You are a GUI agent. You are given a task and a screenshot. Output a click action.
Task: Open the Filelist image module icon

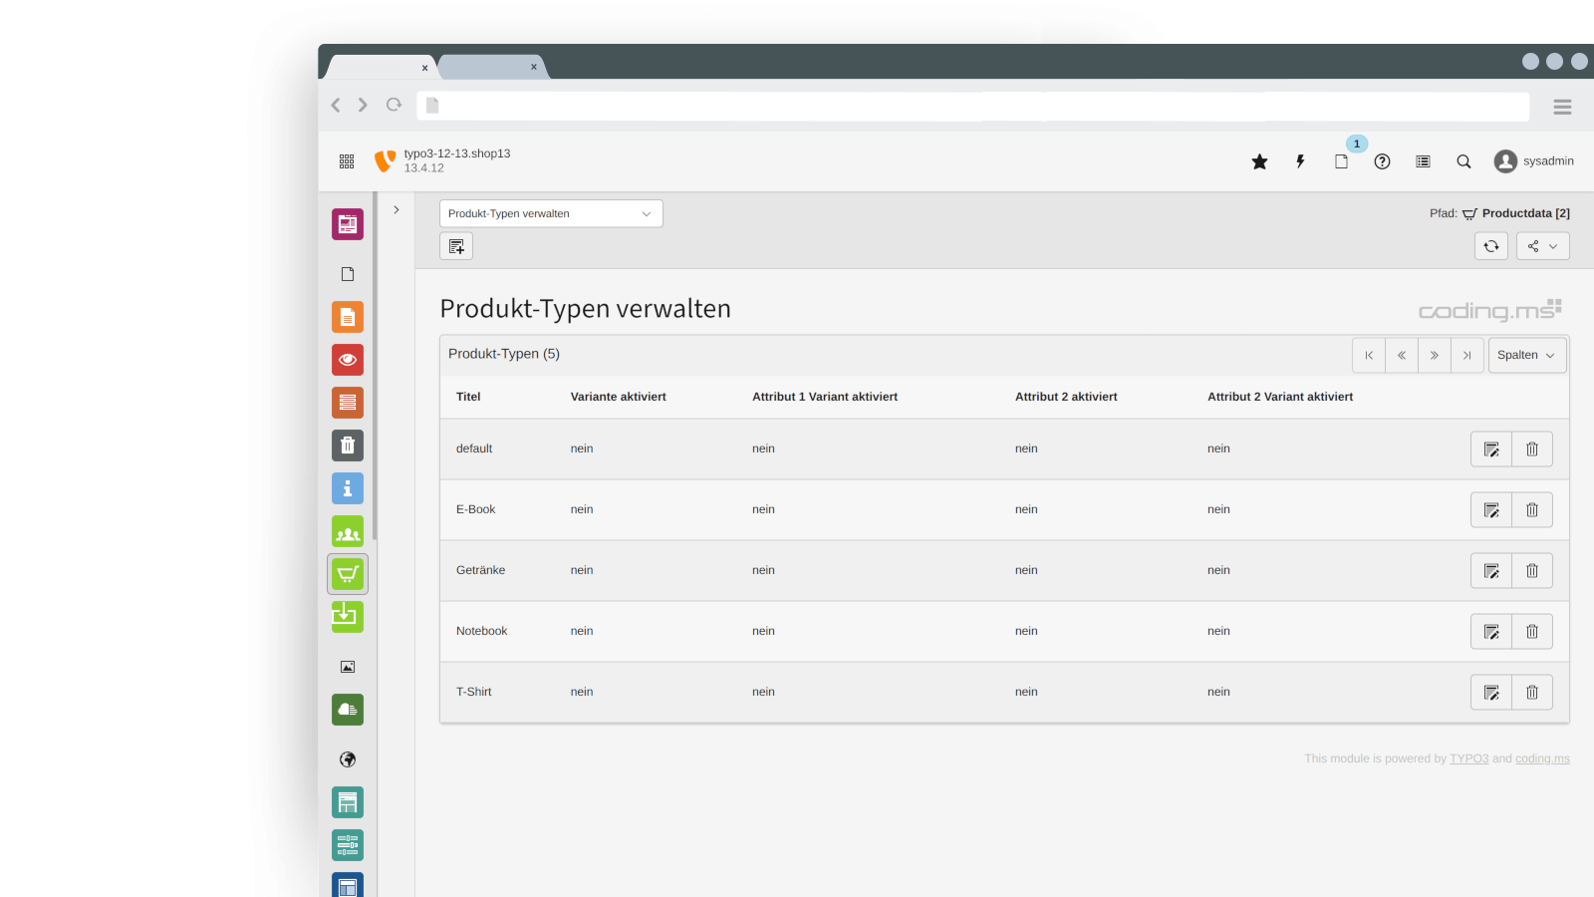tap(348, 667)
